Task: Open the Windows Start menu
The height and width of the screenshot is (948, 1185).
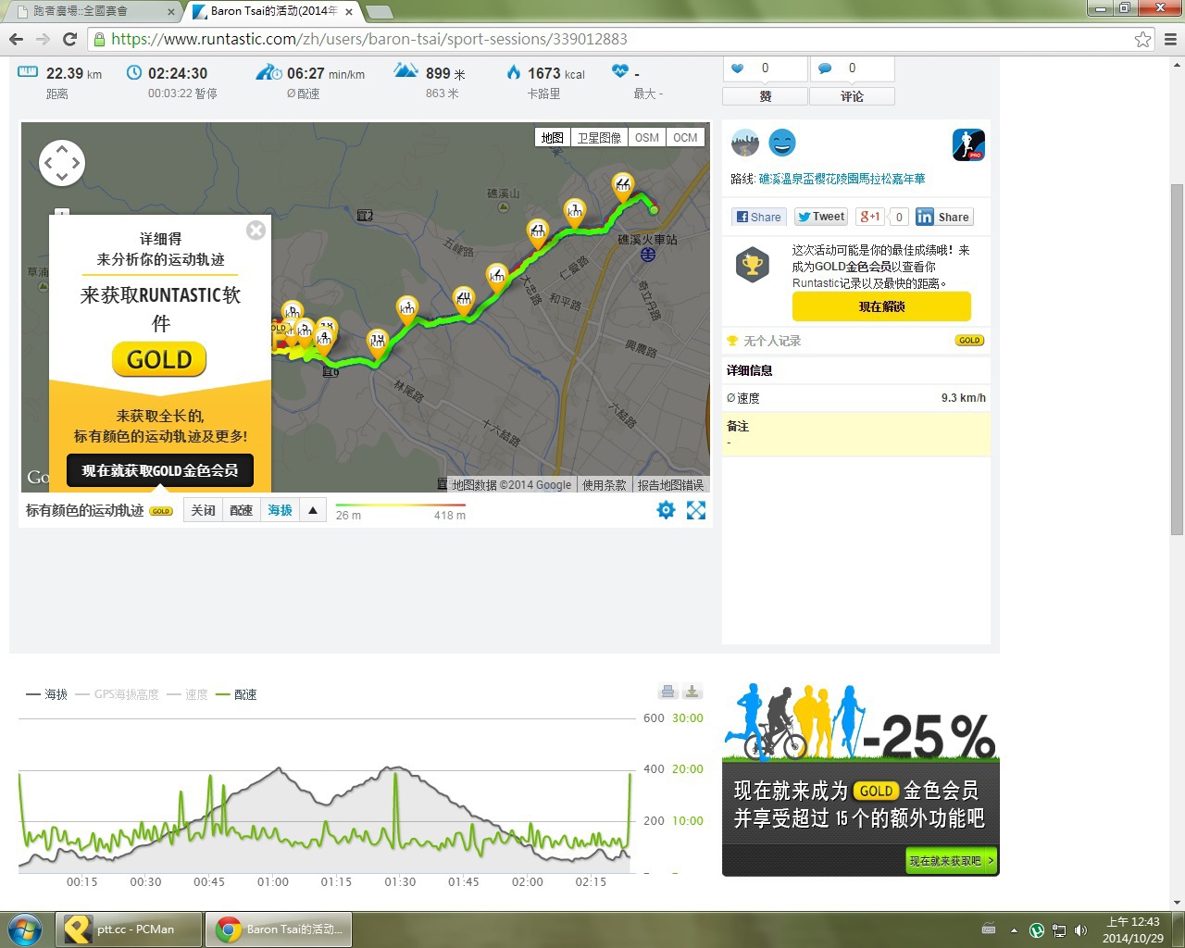Action: 25,929
